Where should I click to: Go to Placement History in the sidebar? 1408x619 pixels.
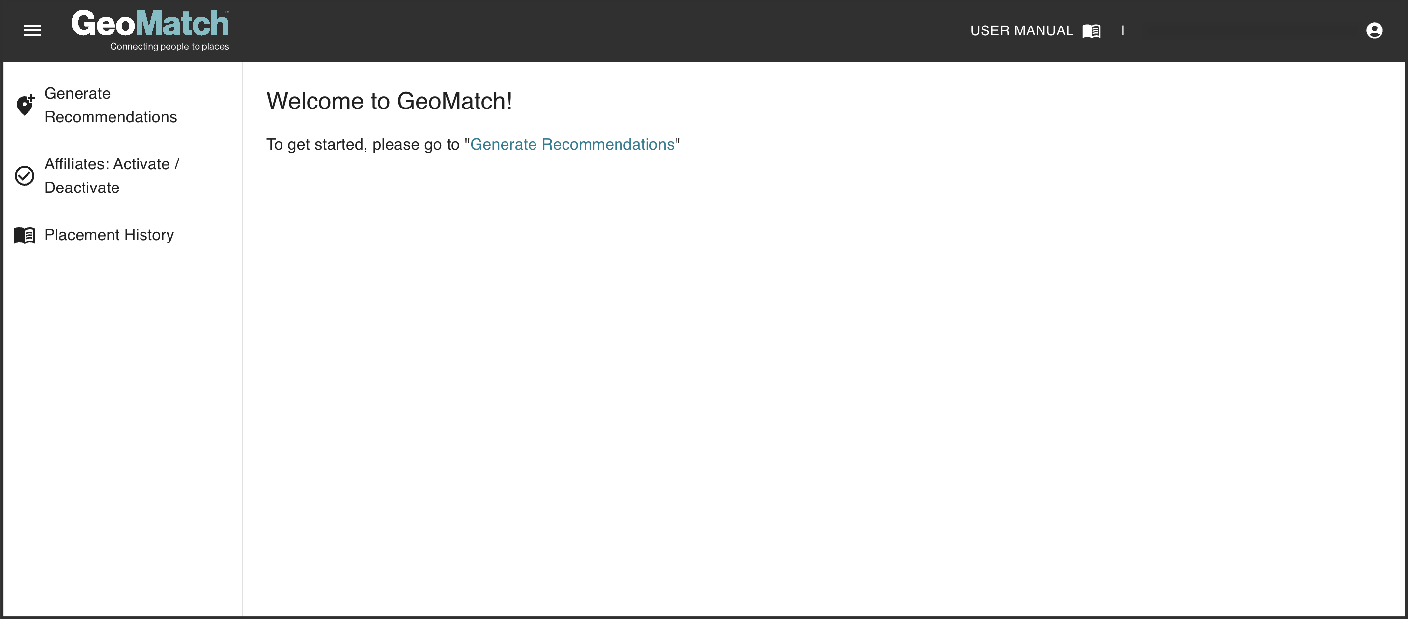coord(109,235)
